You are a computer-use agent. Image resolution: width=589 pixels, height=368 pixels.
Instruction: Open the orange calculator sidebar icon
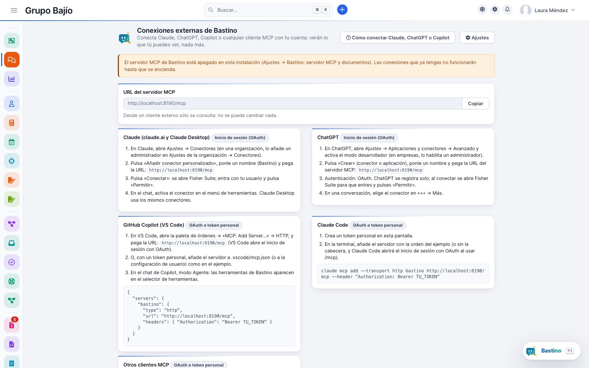(x=12, y=123)
